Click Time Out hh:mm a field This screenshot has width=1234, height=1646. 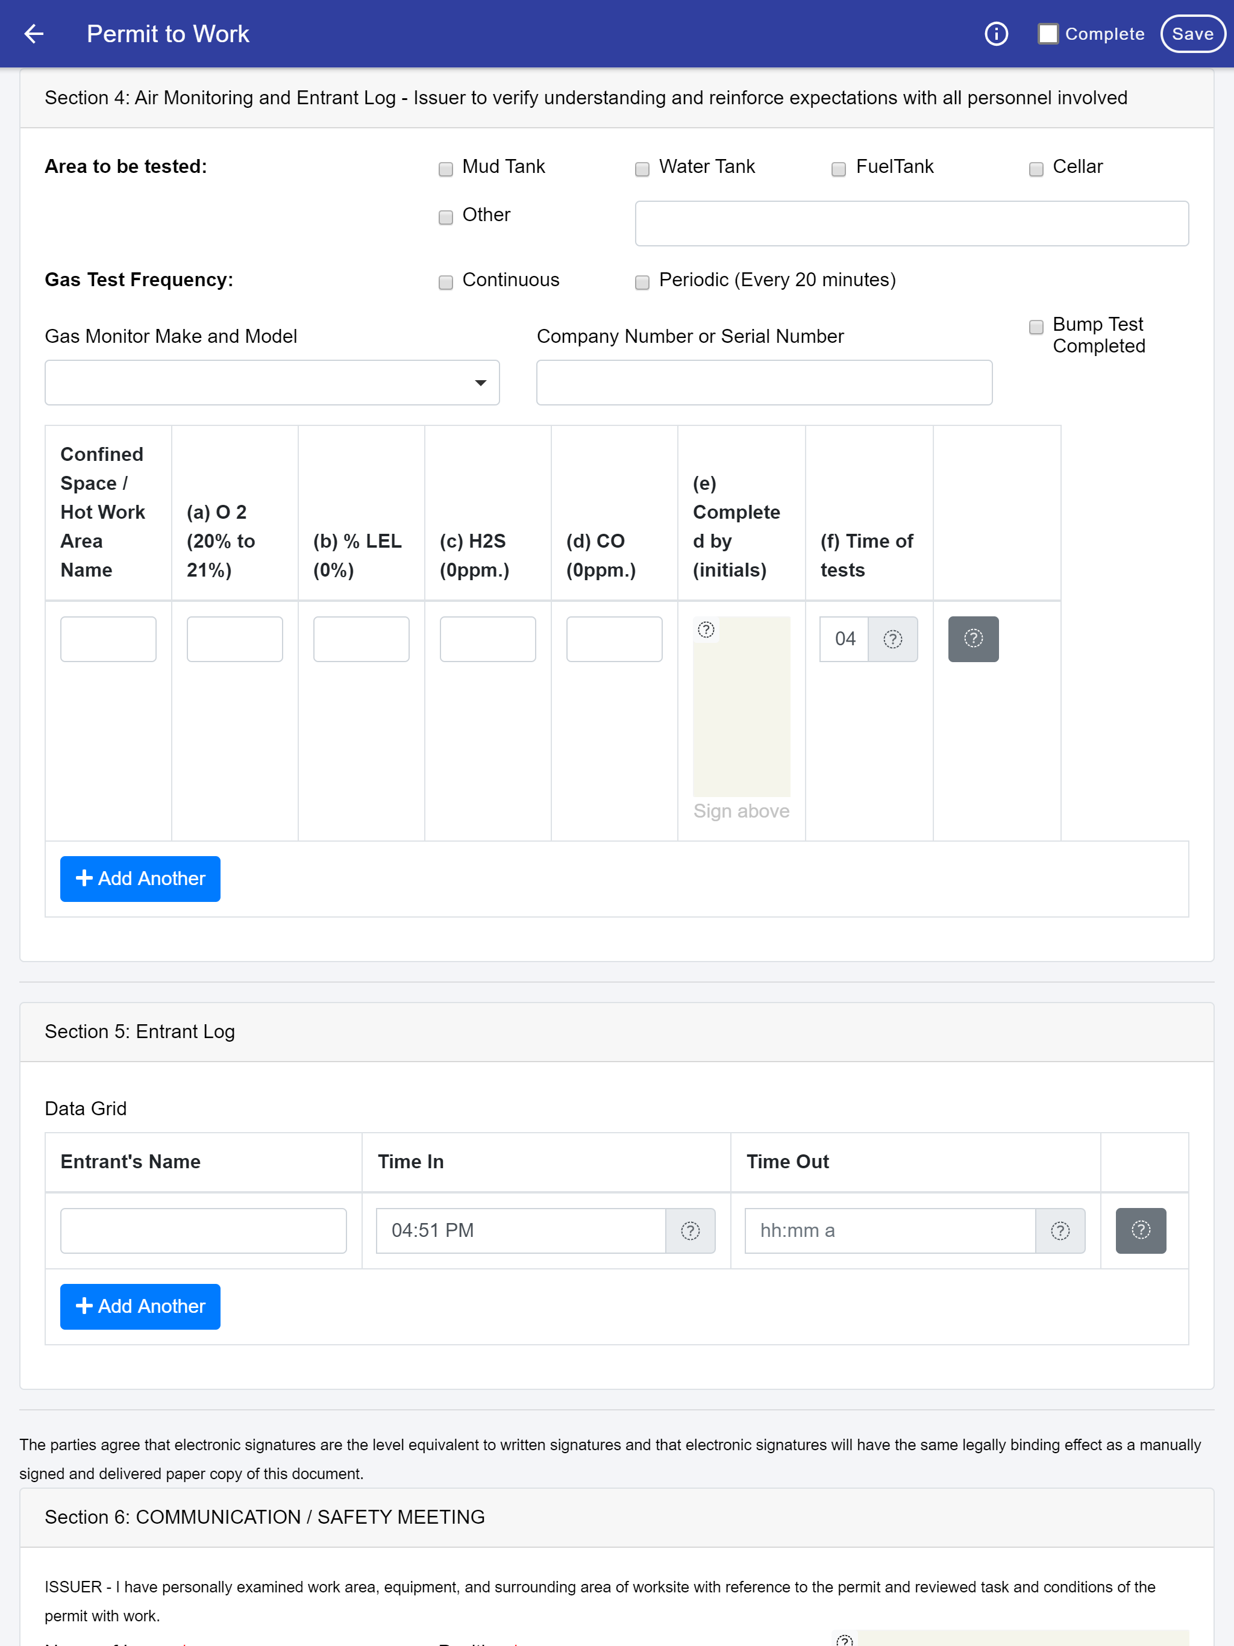point(890,1230)
